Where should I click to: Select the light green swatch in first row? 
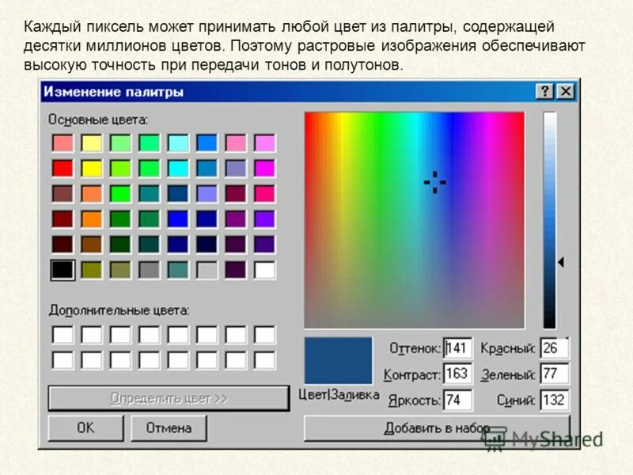[120, 143]
